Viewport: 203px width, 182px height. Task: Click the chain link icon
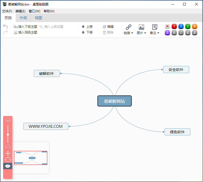[128, 27]
